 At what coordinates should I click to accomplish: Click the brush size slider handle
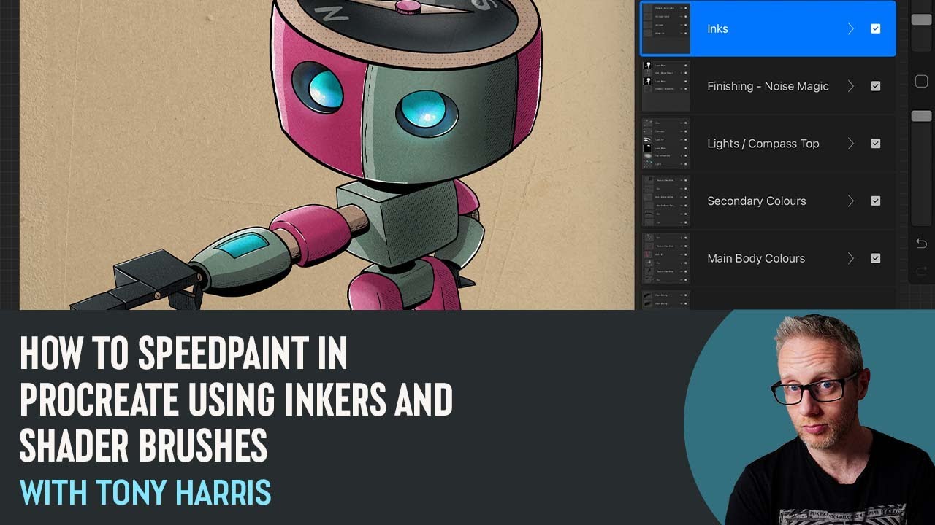point(921,20)
